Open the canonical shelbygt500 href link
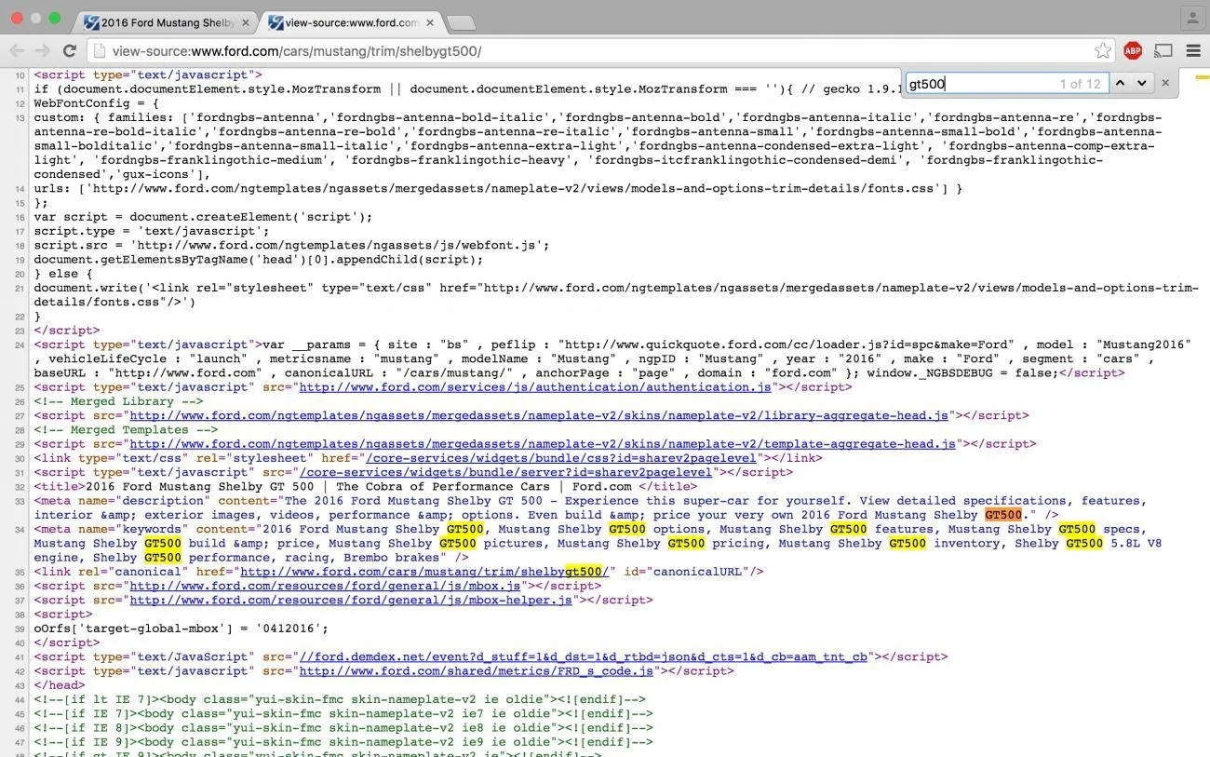The height and width of the screenshot is (757, 1210). [x=424, y=572]
